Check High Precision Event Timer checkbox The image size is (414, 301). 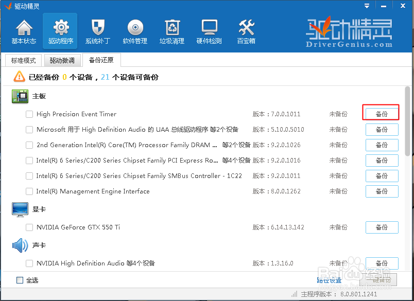[29, 114]
